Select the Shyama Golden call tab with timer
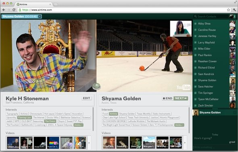 (21, 17)
